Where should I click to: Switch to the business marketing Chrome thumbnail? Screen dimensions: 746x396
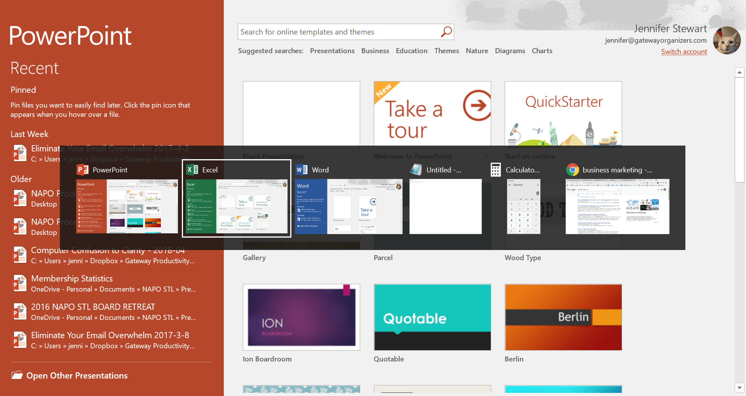[x=617, y=207]
